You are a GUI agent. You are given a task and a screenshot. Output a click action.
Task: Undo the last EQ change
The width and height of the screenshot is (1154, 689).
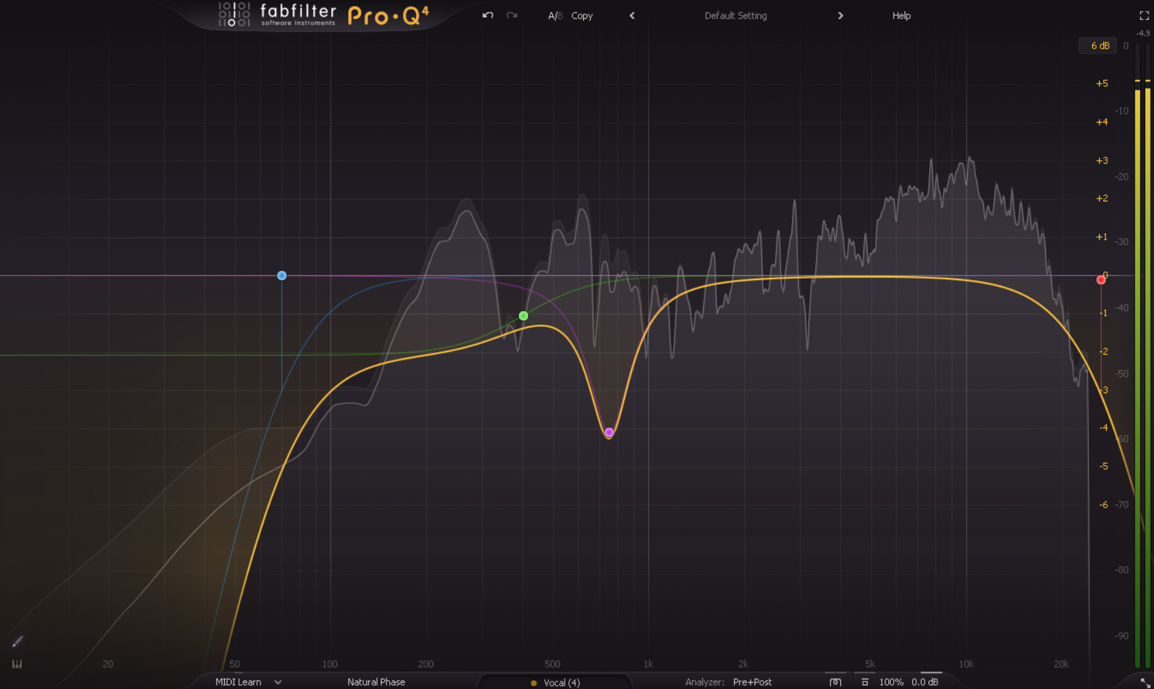coord(488,15)
